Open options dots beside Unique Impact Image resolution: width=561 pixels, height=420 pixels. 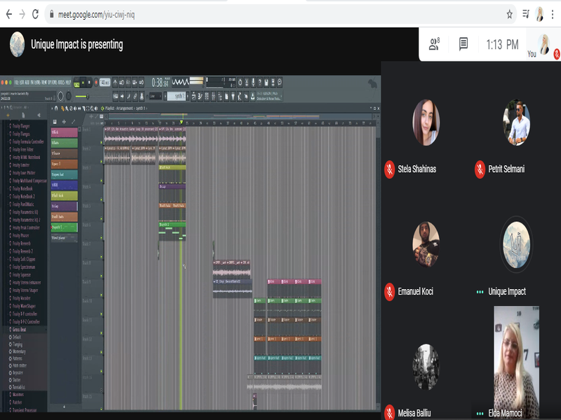pos(480,291)
